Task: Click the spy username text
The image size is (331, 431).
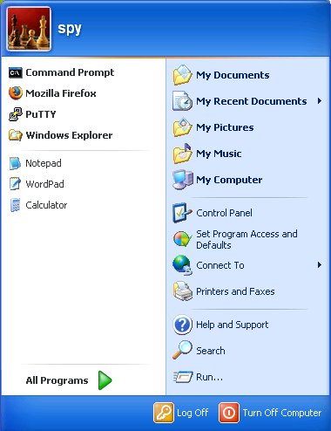Action: pos(70,29)
